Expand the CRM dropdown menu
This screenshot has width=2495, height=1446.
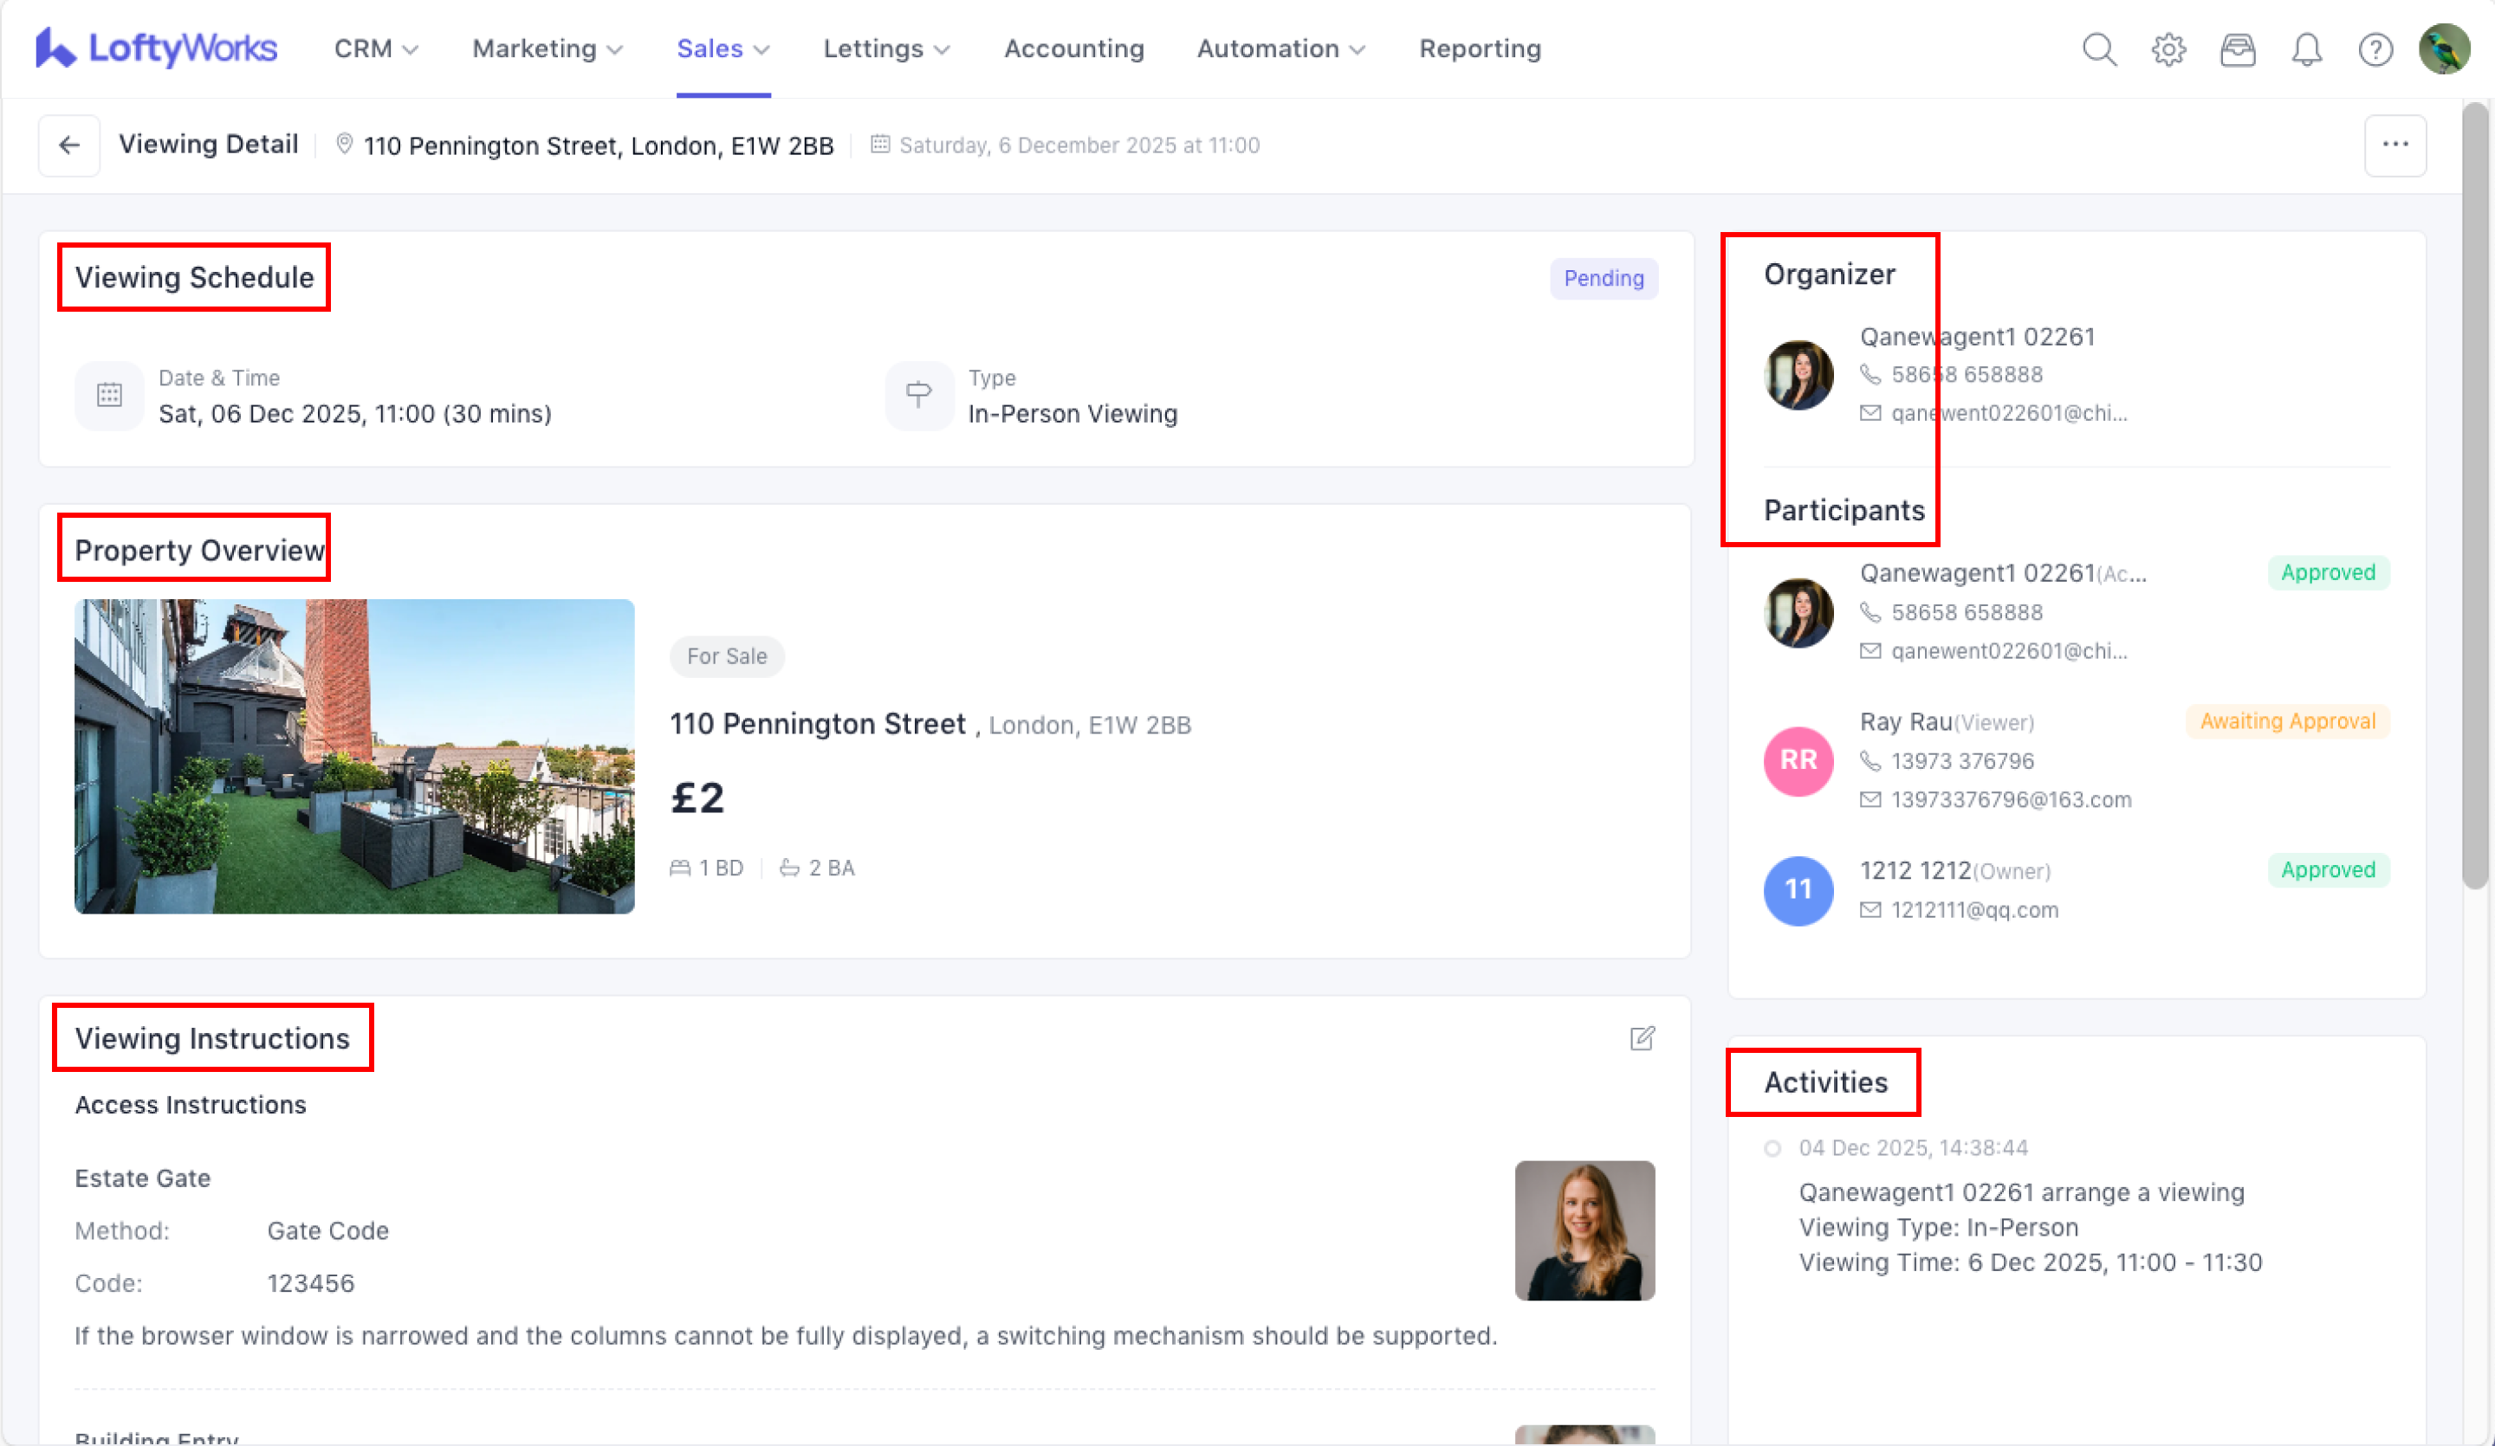tap(375, 48)
